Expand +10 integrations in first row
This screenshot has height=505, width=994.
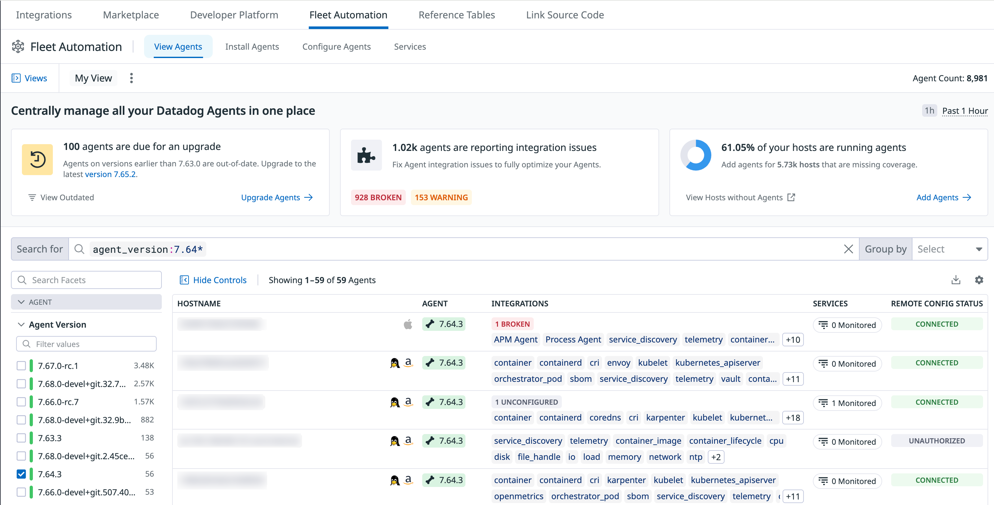[793, 340]
